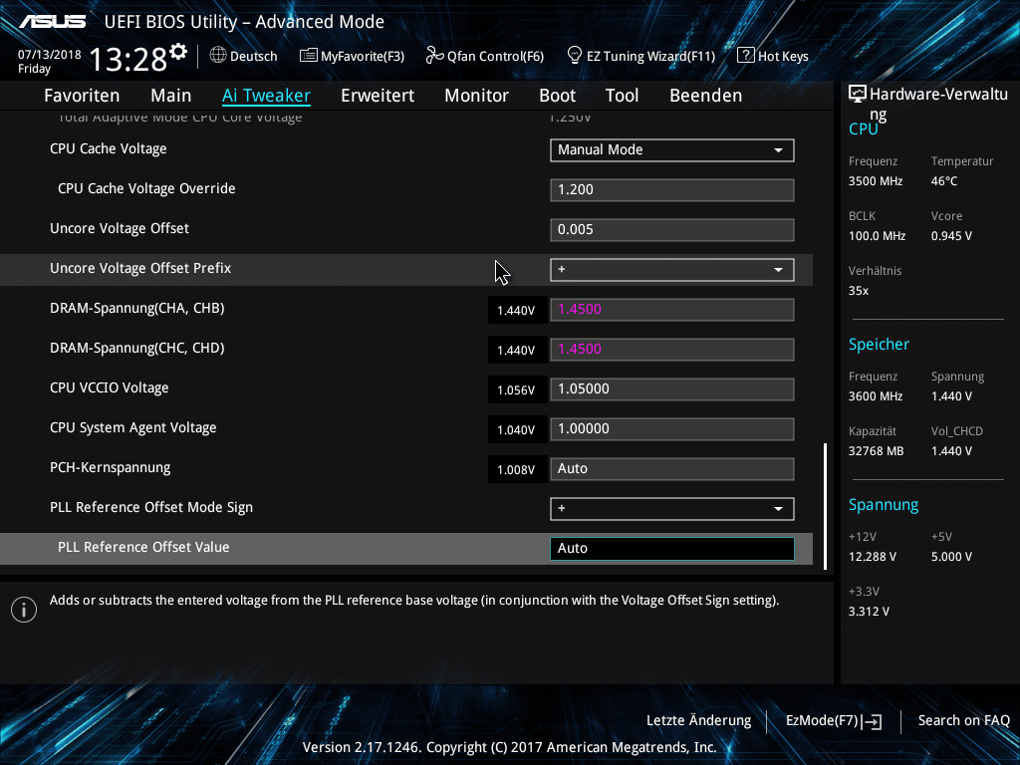Select the PCH-Kernspannung label

tap(110, 468)
